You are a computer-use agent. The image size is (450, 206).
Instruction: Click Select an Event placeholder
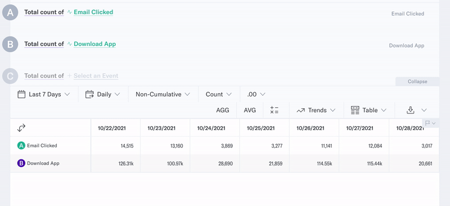click(96, 76)
